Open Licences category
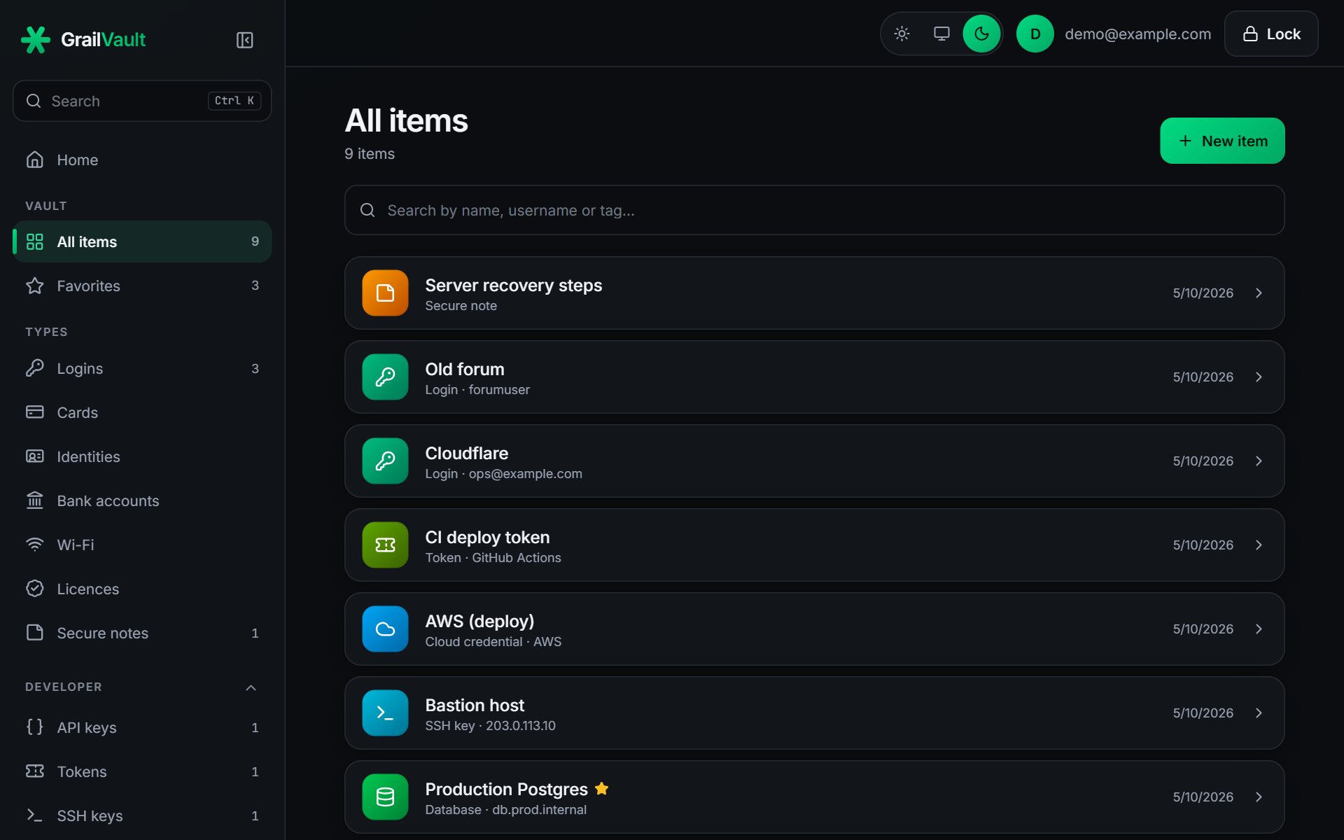The height and width of the screenshot is (840, 1344). [x=142, y=589]
